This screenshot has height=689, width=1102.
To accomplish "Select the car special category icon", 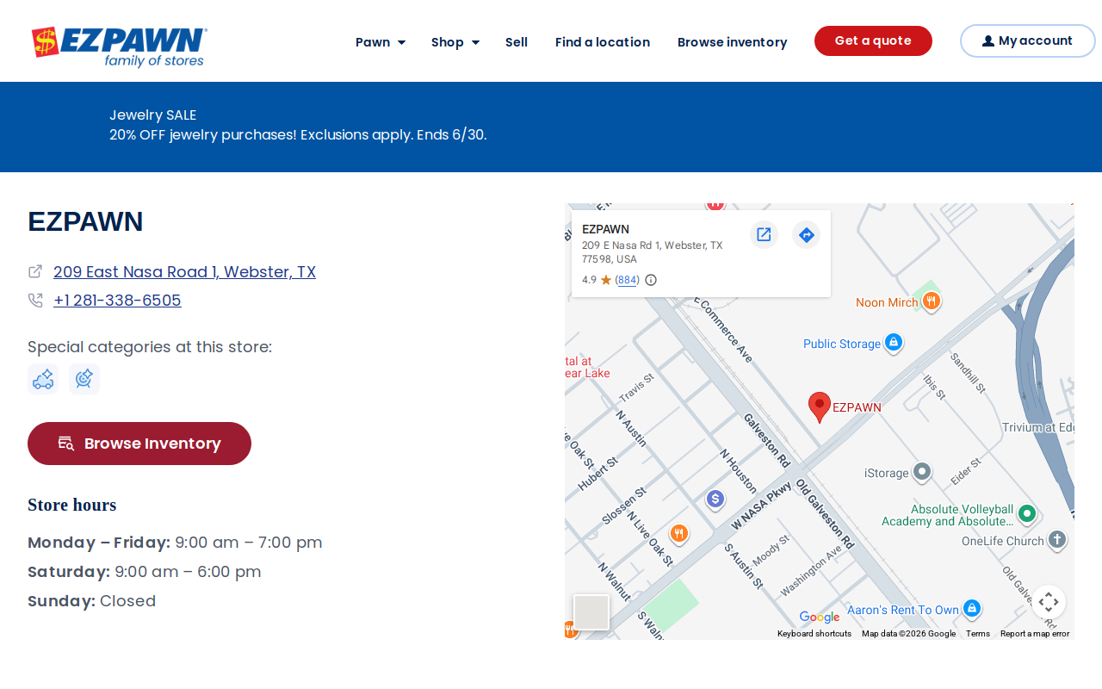I will pyautogui.click(x=43, y=379).
